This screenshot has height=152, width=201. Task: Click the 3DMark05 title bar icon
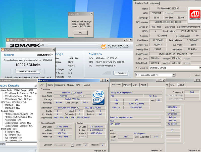[x=8, y=40]
